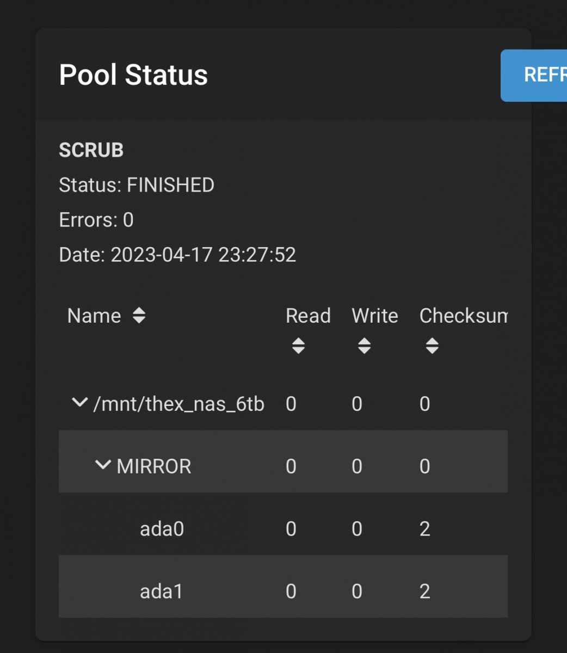Click the sort arrows under Write
Viewport: 567px width, 653px height.
click(364, 346)
